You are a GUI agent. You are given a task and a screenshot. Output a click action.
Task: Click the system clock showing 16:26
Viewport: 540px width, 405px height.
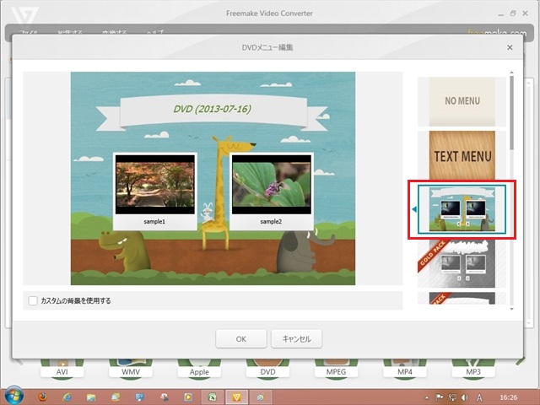click(x=509, y=396)
